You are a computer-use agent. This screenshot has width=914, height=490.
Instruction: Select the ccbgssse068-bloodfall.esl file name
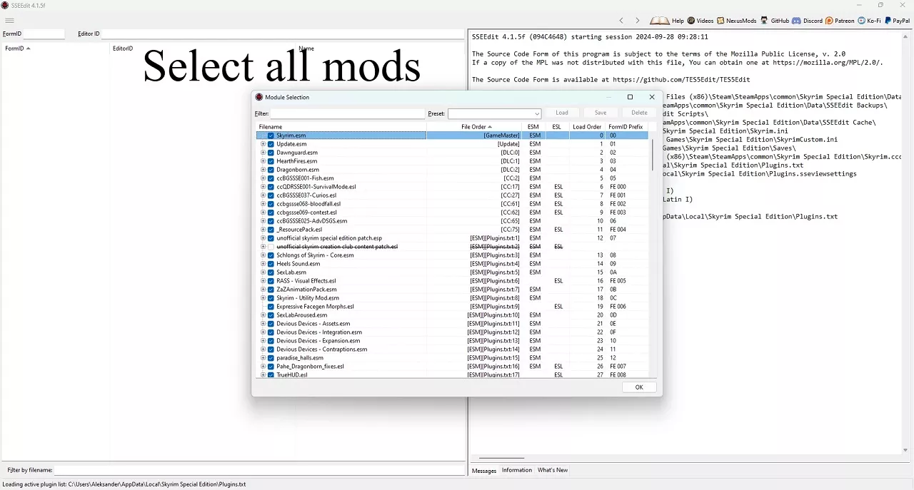click(x=308, y=204)
